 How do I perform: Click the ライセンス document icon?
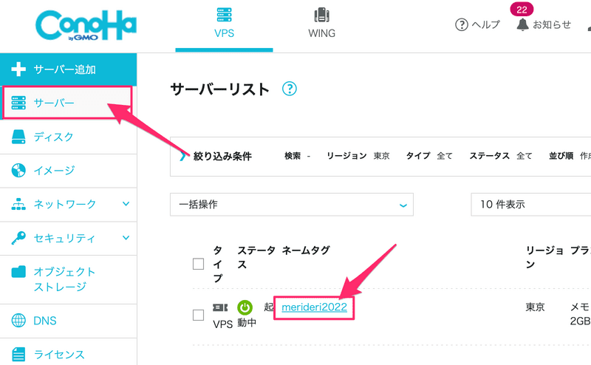pos(18,354)
